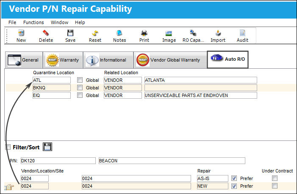Click the Image toolbar icon
297x194 pixels.
pos(169,34)
